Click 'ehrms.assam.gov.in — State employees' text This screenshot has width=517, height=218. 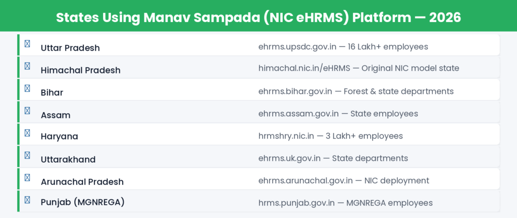[338, 114]
